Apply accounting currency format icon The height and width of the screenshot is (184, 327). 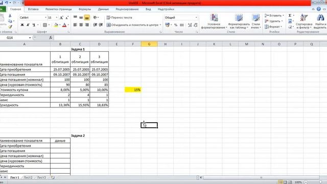(167, 25)
